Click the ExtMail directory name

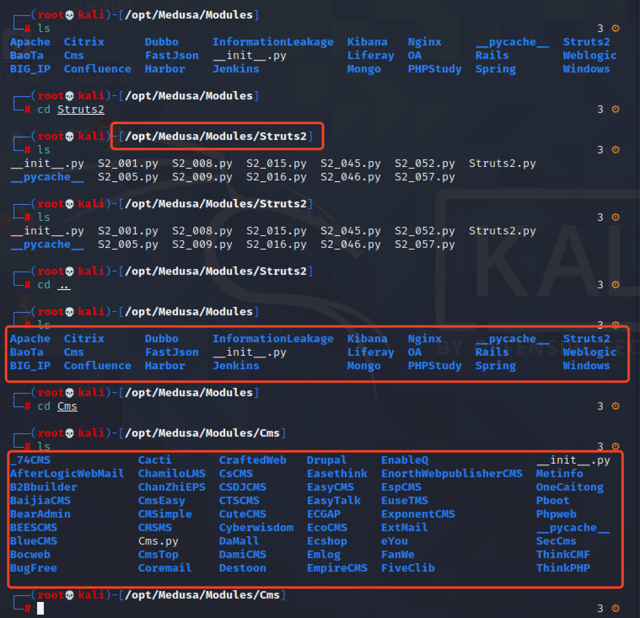(405, 528)
